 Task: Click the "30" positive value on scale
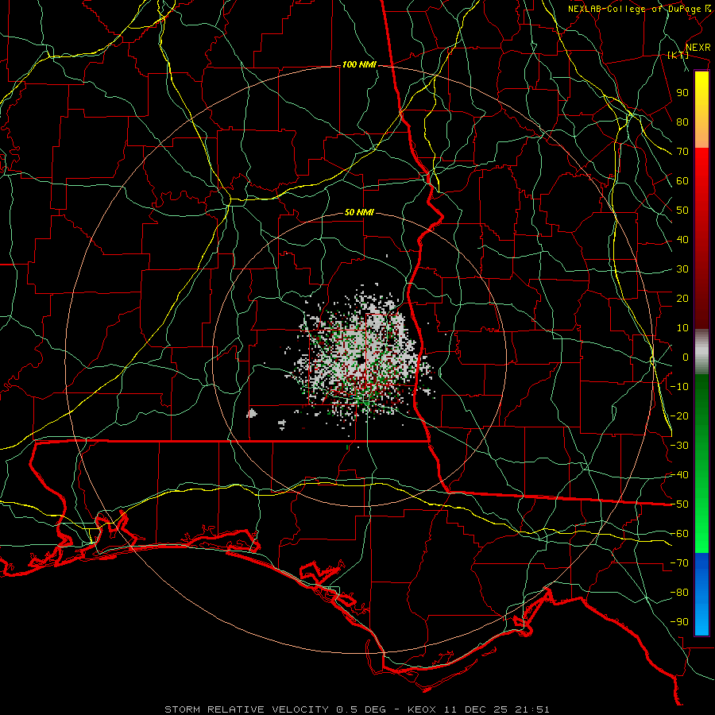[682, 269]
